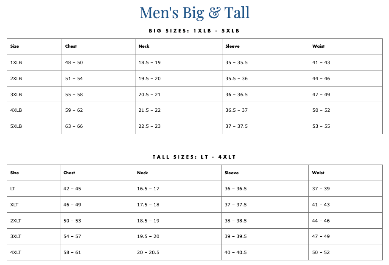Viewport: 389px width, 265px height.
Task: Click sleeve value 39 – 39.5
Action: tap(235, 237)
